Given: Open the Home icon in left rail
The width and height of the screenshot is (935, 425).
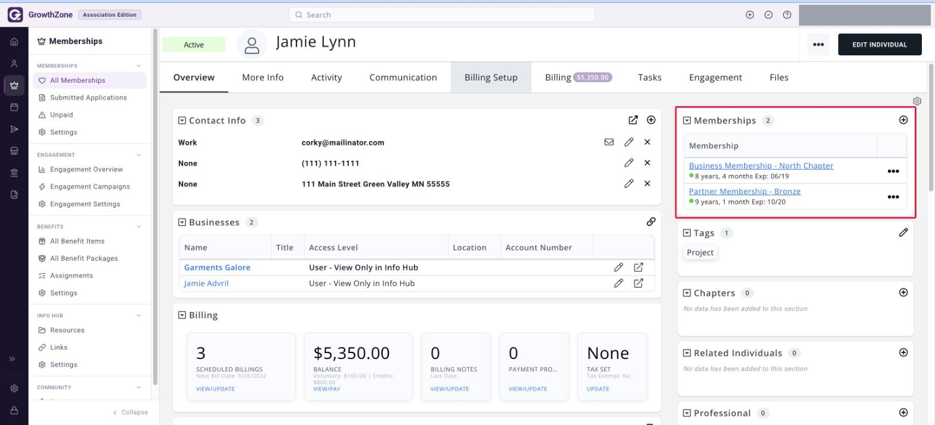Looking at the screenshot, I should 14,42.
